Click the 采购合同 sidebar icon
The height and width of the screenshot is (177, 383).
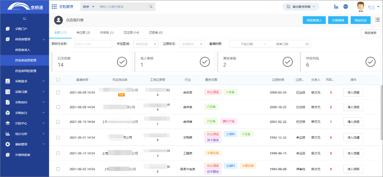8,102
